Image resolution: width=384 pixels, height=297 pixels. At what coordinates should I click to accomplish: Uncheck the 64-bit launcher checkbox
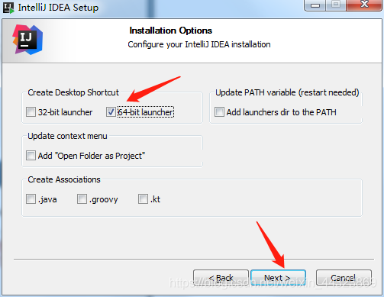[111, 112]
